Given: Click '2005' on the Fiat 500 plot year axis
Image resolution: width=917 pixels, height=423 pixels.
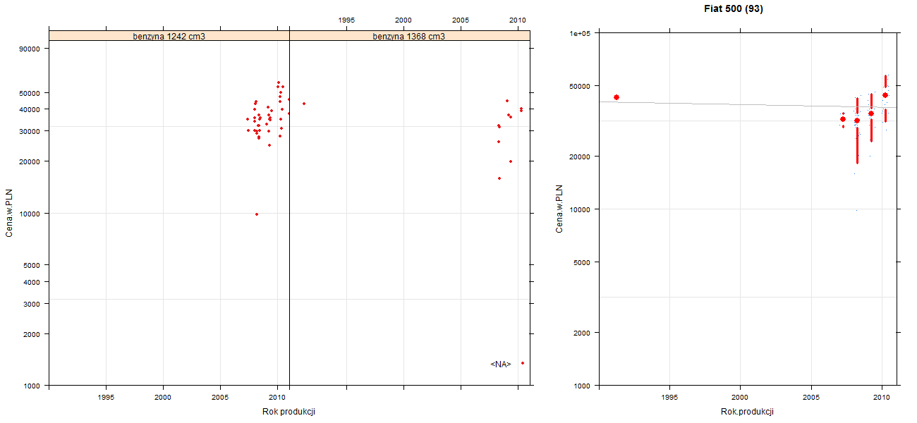Looking at the screenshot, I should (812, 398).
